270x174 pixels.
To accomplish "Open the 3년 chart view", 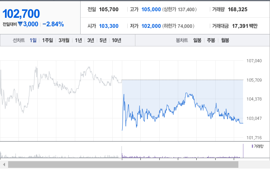I will click(91, 40).
